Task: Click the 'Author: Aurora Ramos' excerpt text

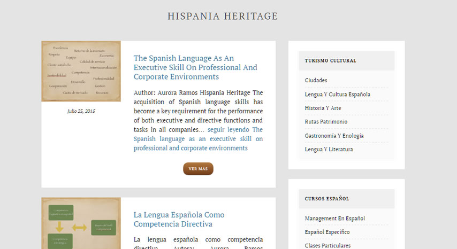Action: point(198,111)
